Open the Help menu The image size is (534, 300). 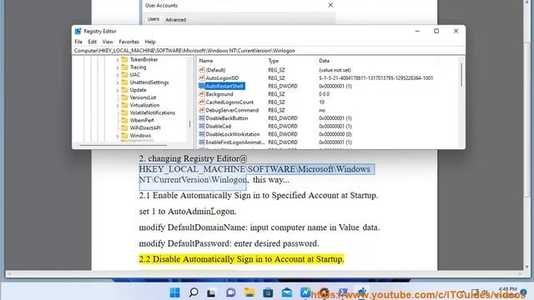click(150, 42)
